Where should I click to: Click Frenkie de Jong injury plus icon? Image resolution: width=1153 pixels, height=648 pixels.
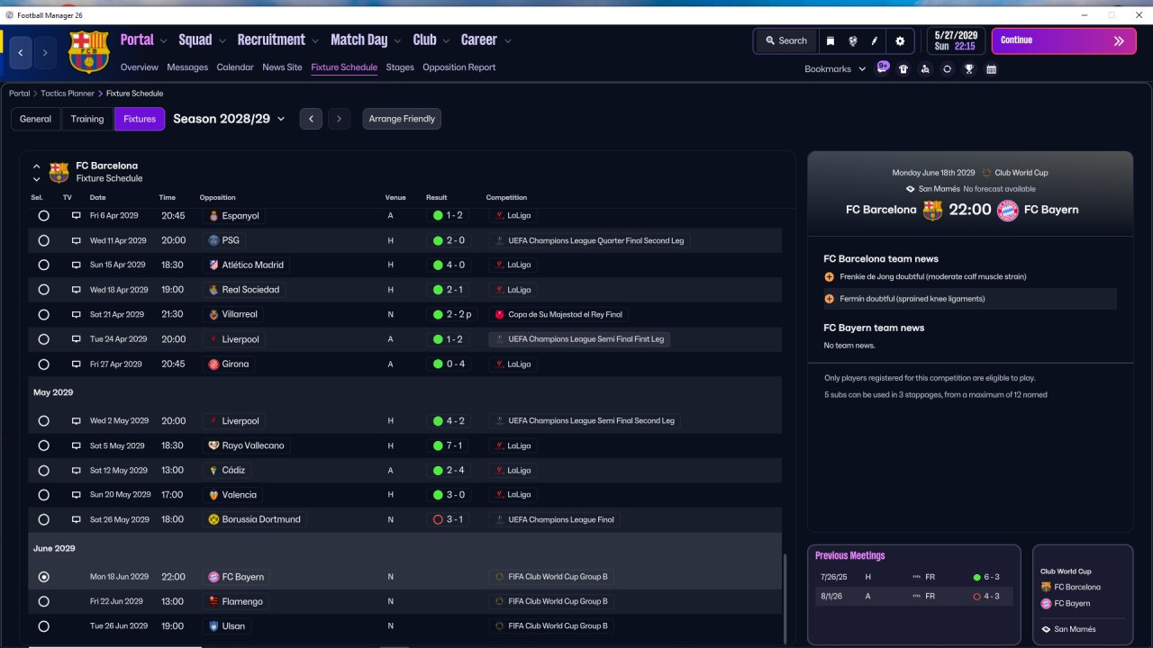(x=829, y=277)
